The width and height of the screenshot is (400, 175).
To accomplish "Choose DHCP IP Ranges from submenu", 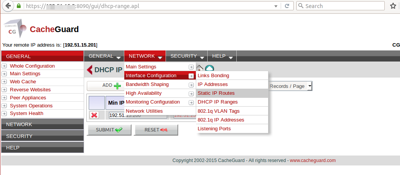I will pos(232,102).
